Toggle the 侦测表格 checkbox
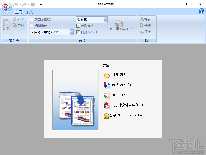This screenshot has height=155, width=206. [78, 26]
